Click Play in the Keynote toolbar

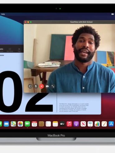point(19,50)
